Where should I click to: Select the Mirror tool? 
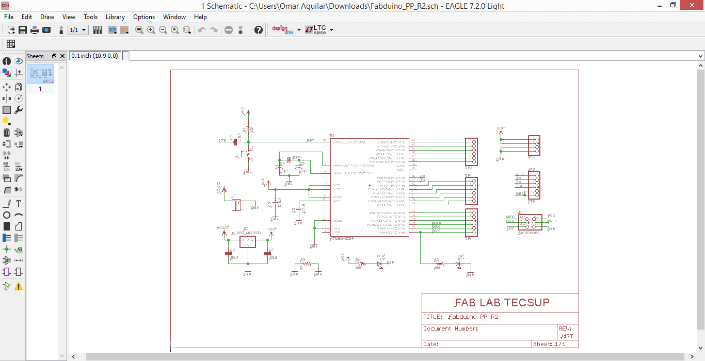(x=7, y=99)
